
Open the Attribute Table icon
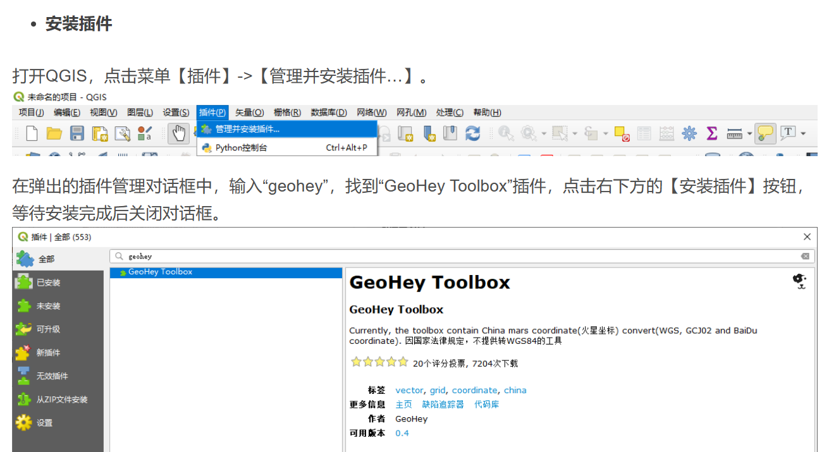(644, 133)
